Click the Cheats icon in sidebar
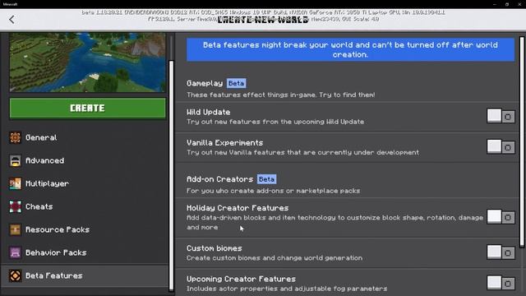The image size is (526, 296). [15, 206]
